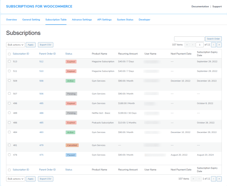Go to next page using bottom pagination arrow
227x186 pixels.
(213, 178)
